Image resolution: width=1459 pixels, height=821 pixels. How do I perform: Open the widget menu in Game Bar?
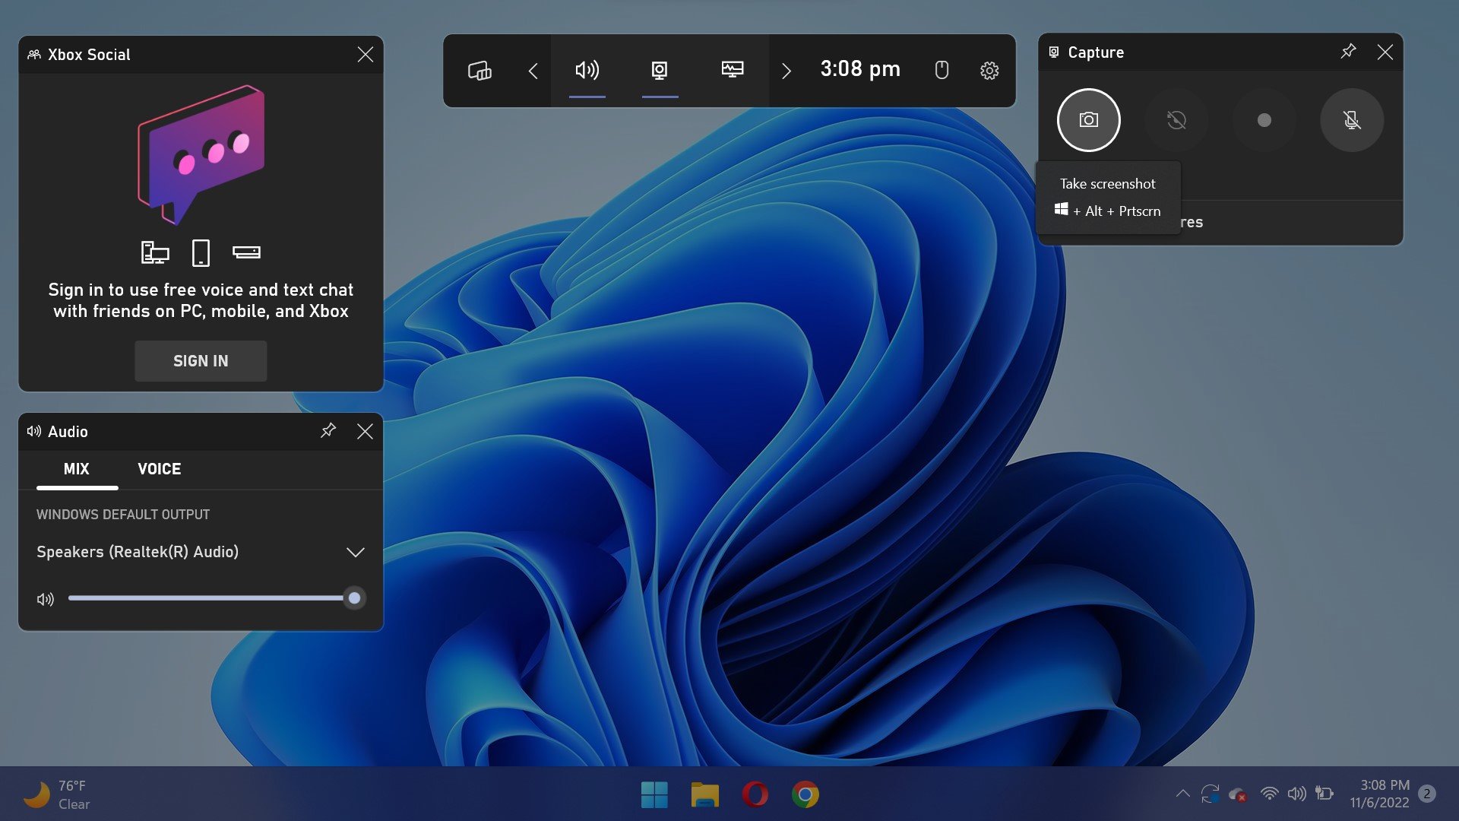pyautogui.click(x=479, y=71)
